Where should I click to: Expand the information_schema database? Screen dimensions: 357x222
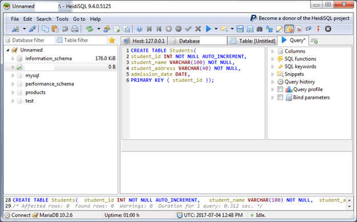(x=13, y=59)
